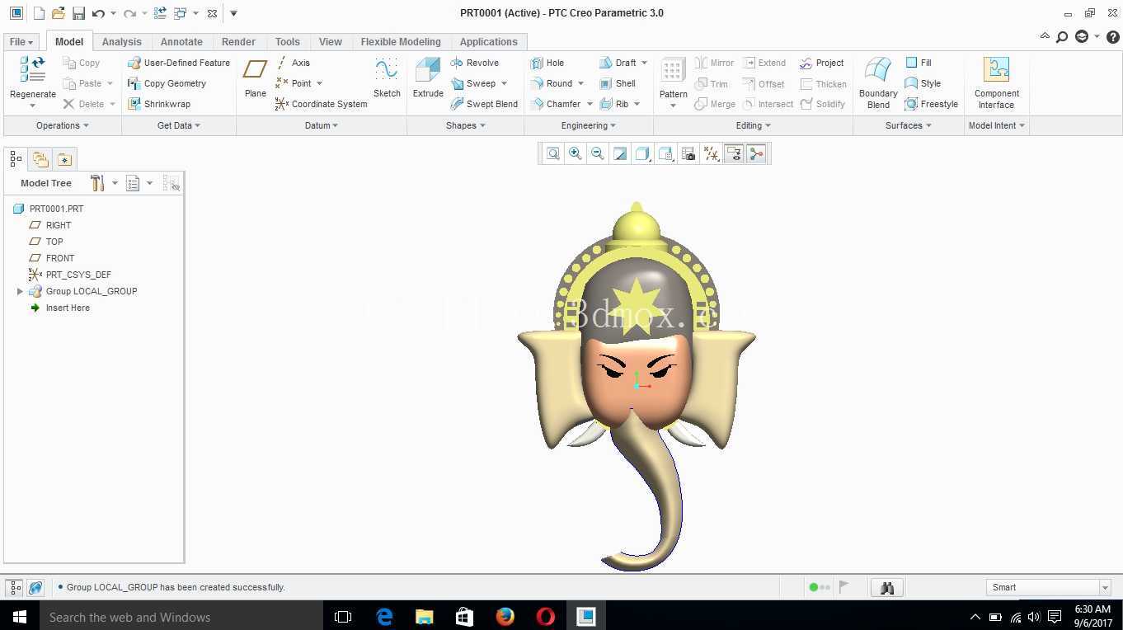
Task: Click the Undo arrow icon
Action: [98, 13]
